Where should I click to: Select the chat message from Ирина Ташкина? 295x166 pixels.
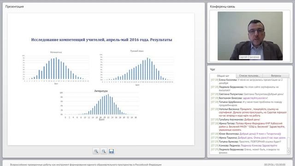click(x=248, y=138)
